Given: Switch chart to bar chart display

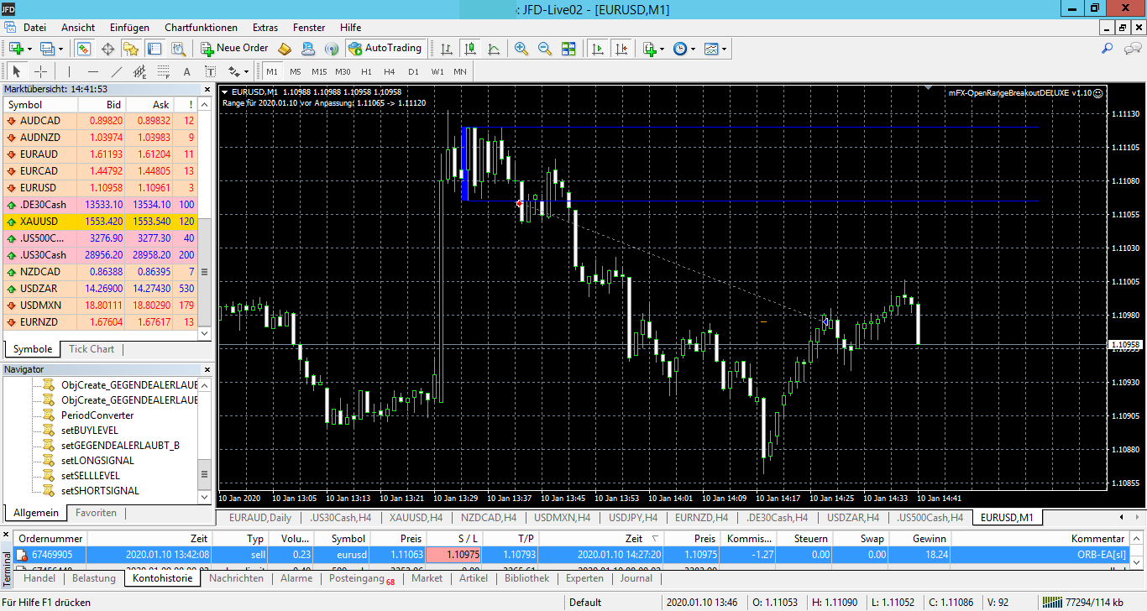Looking at the screenshot, I should tap(446, 49).
